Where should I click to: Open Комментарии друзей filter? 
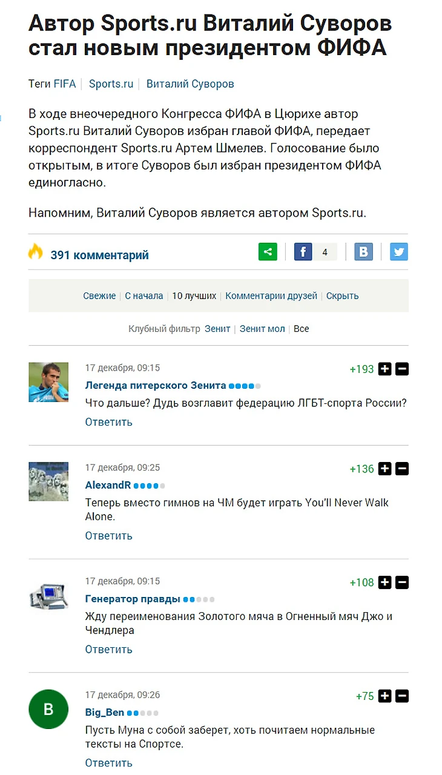click(271, 296)
